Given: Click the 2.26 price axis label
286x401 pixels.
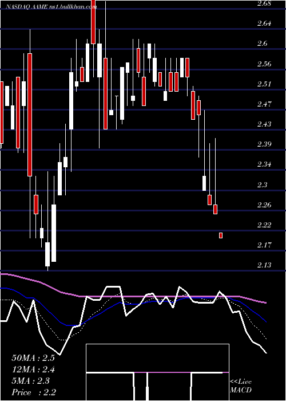Looking at the screenshot, I should coord(264,205).
